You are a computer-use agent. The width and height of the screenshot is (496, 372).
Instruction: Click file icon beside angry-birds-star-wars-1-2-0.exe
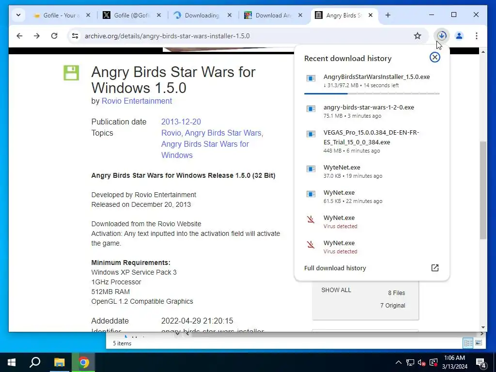pyautogui.click(x=311, y=109)
